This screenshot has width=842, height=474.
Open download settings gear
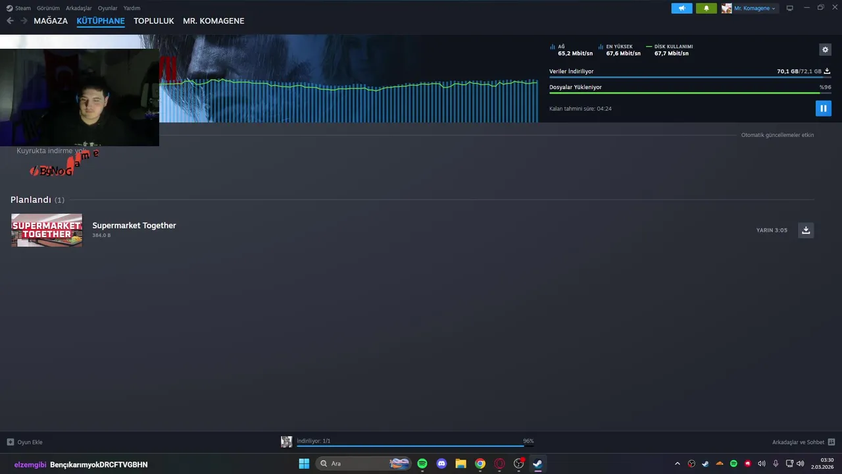tap(825, 49)
